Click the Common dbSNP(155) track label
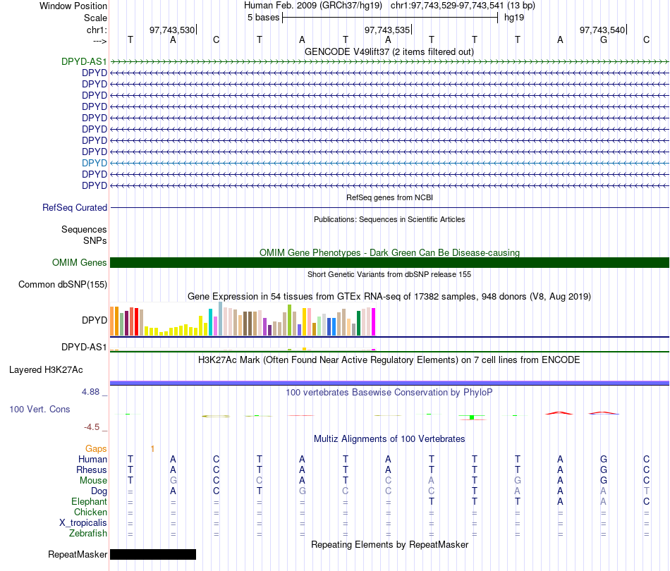Viewport: 670px width, 571px height. pyautogui.click(x=63, y=284)
